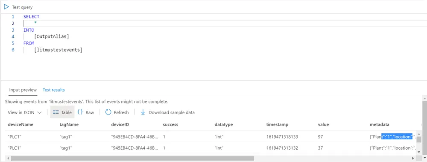The image size is (427, 162).
Task: Click the deviceID cell in second row
Action: click(135, 148)
